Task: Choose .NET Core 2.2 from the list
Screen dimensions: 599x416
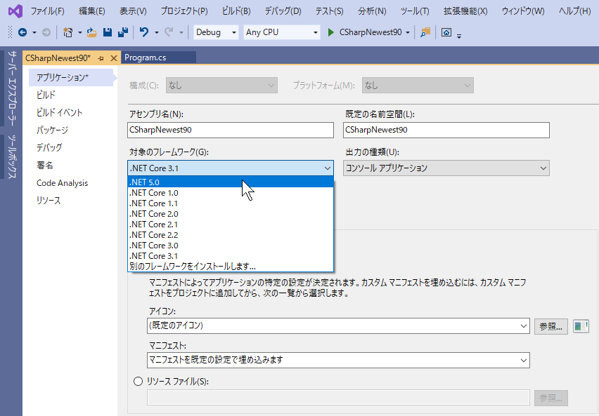Action: tap(231, 235)
